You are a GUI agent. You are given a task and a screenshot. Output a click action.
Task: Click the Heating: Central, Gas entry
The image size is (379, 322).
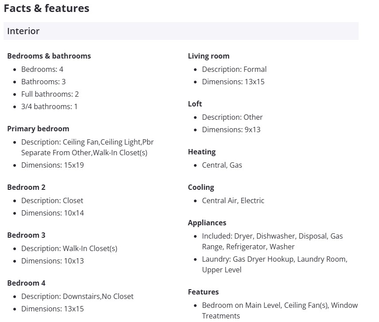tap(222, 165)
